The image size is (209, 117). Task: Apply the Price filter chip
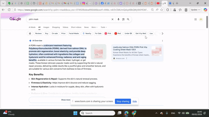tap(63, 34)
